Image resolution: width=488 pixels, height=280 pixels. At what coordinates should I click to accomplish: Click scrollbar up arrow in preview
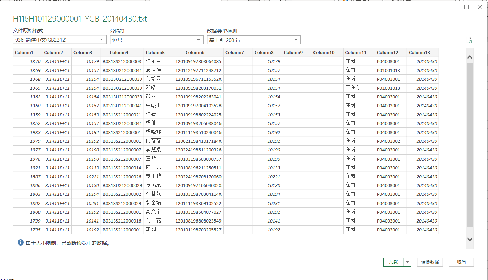coord(470,58)
